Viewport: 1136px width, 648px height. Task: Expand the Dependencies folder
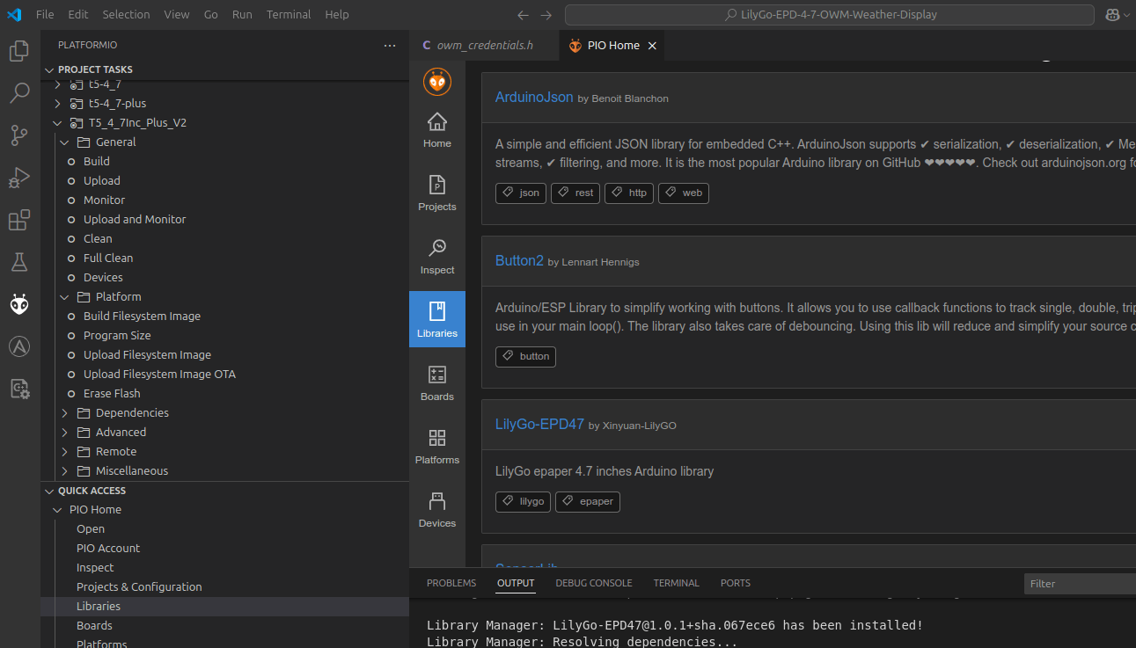coord(64,413)
